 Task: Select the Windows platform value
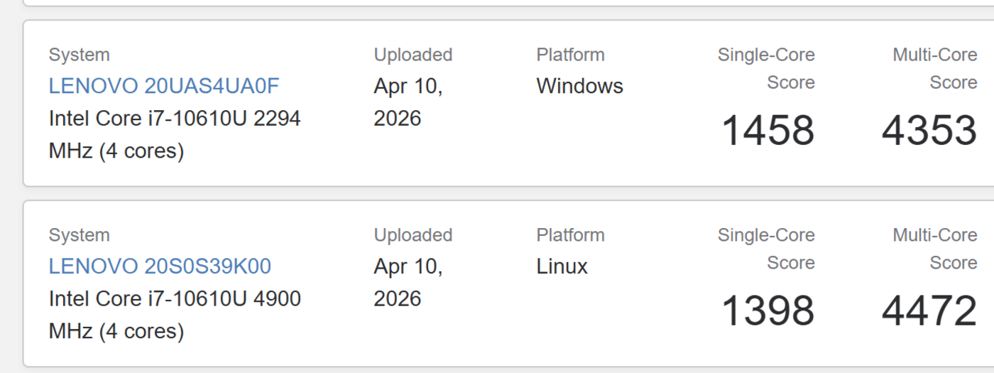(x=580, y=86)
